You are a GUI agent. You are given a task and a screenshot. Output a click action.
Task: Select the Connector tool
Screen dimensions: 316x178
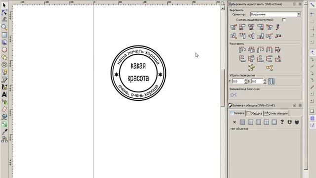[x=4, y=139]
